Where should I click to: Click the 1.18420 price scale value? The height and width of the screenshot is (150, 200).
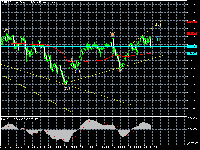[x=192, y=108]
